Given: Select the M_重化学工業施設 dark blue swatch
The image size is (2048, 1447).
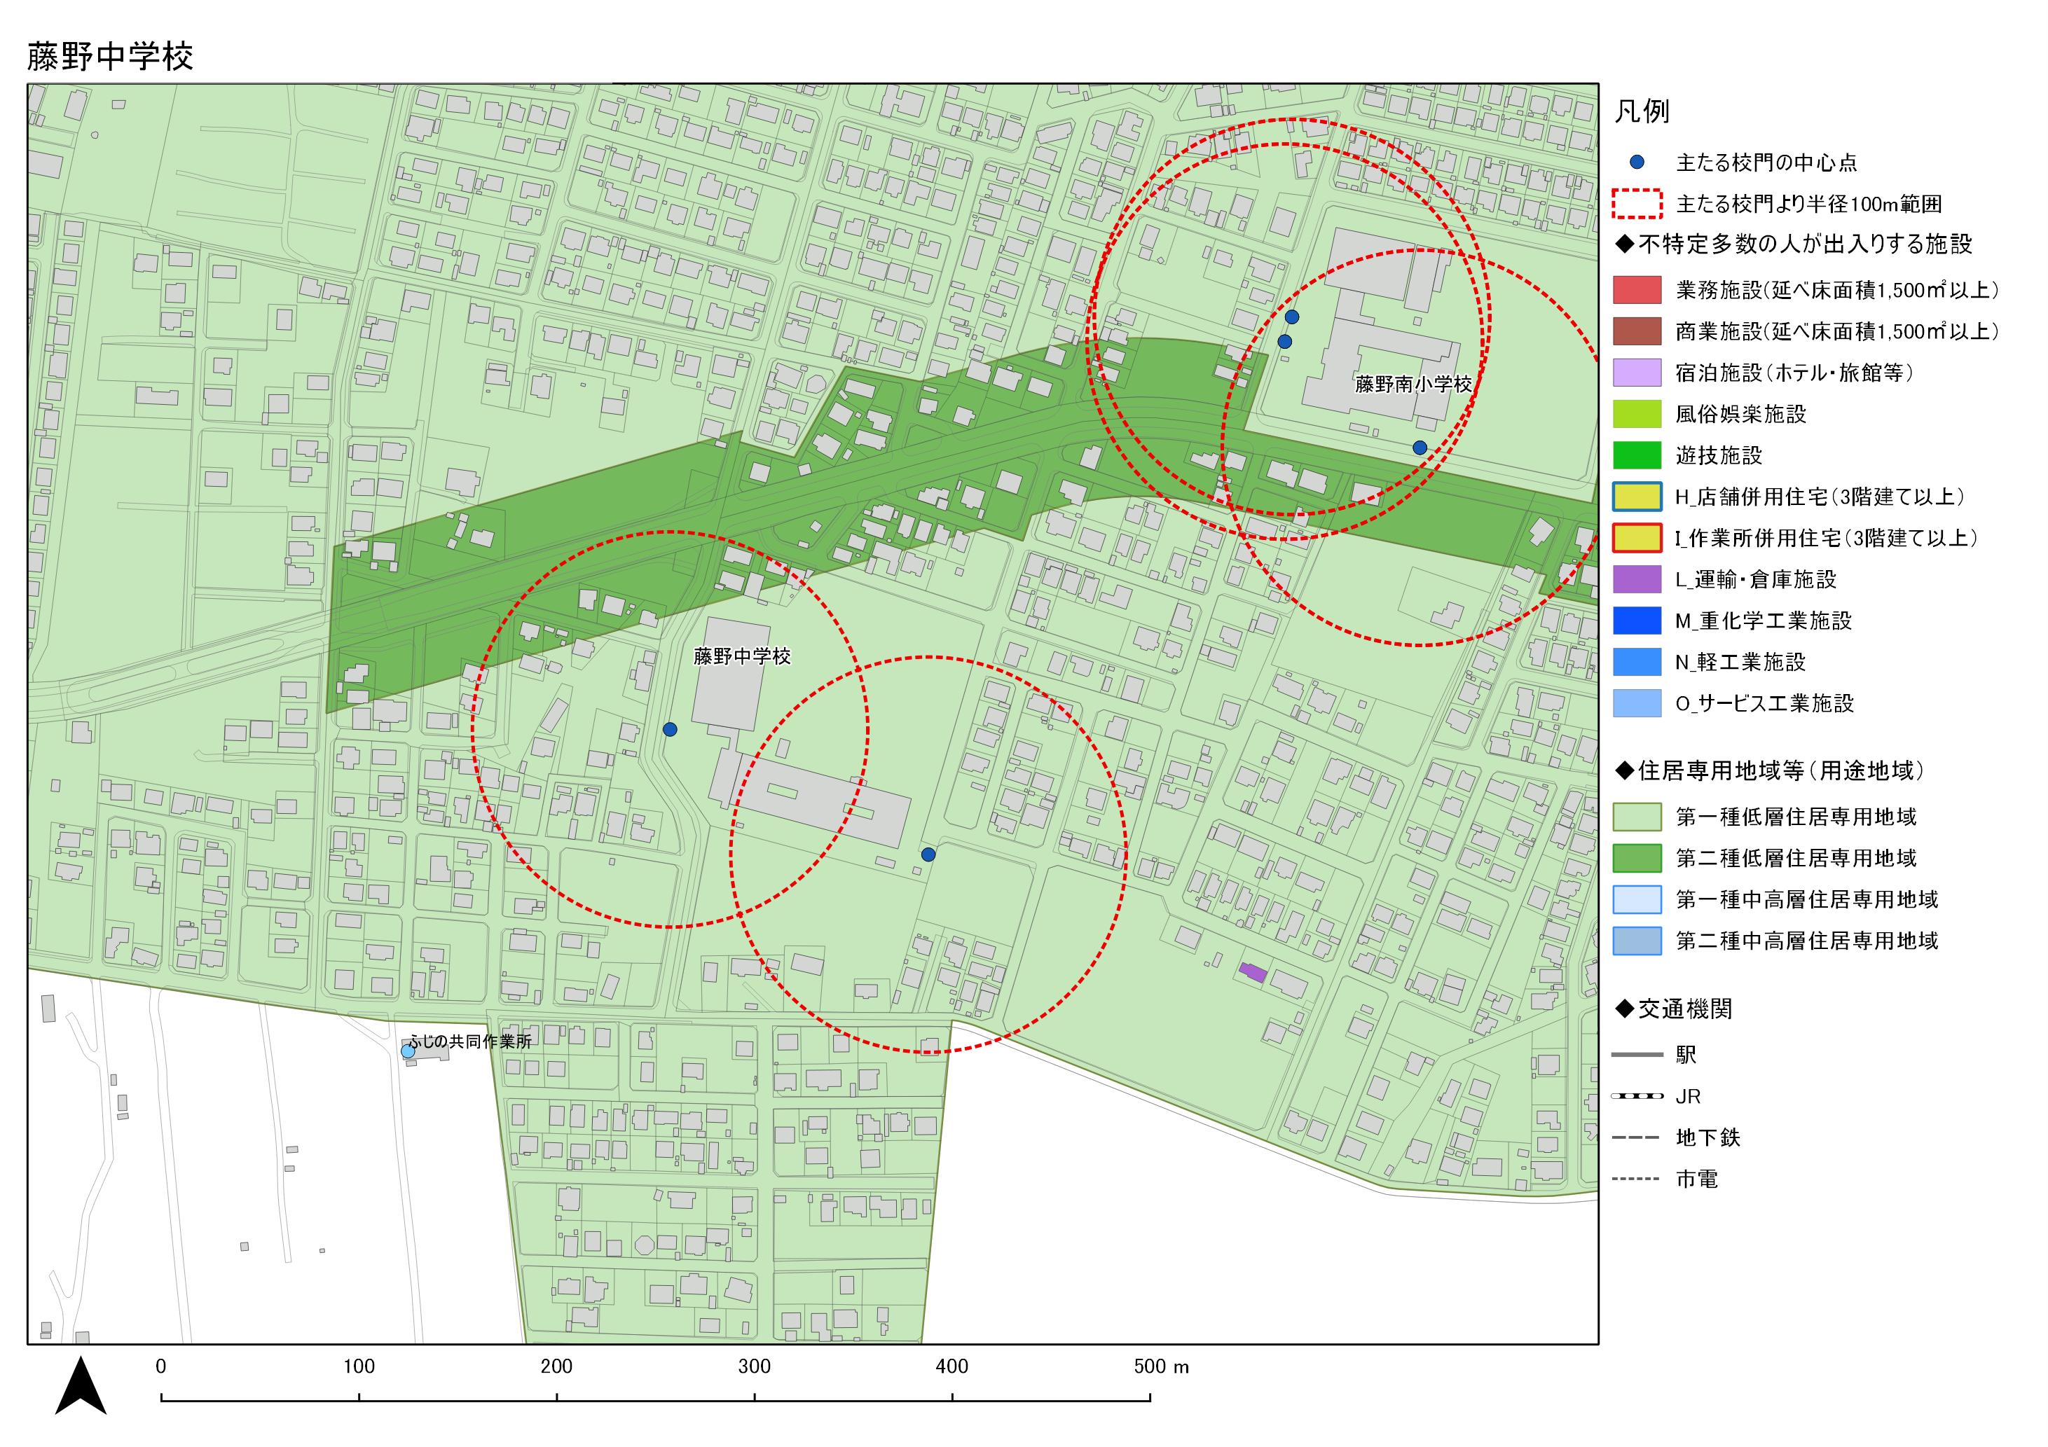Looking at the screenshot, I should point(1637,621).
